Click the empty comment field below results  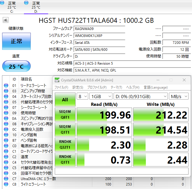pyautogui.click(x=122, y=171)
